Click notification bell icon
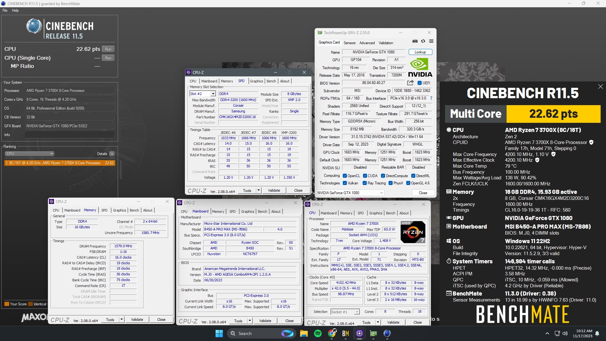Viewport: 606px width, 341px height. pos(597,333)
